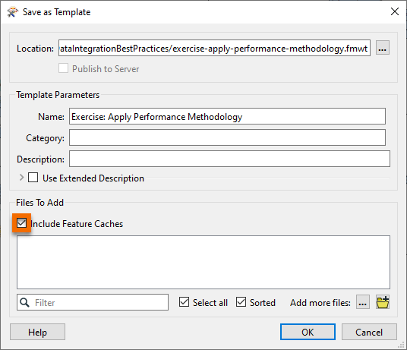Click into the Name text field
Screen dimensions: 407x350
click(227, 116)
